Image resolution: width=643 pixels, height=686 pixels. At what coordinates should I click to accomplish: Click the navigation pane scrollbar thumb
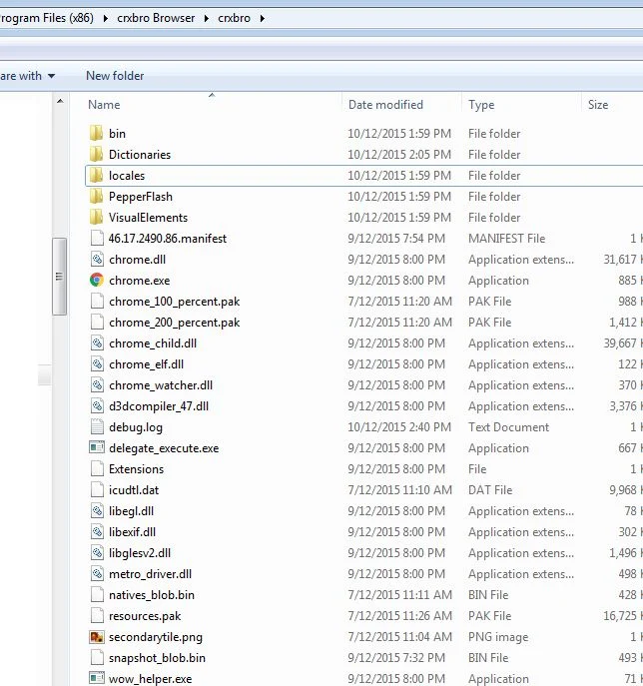pos(60,277)
